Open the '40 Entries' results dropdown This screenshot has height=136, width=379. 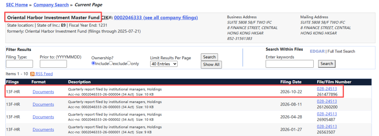[164, 64]
